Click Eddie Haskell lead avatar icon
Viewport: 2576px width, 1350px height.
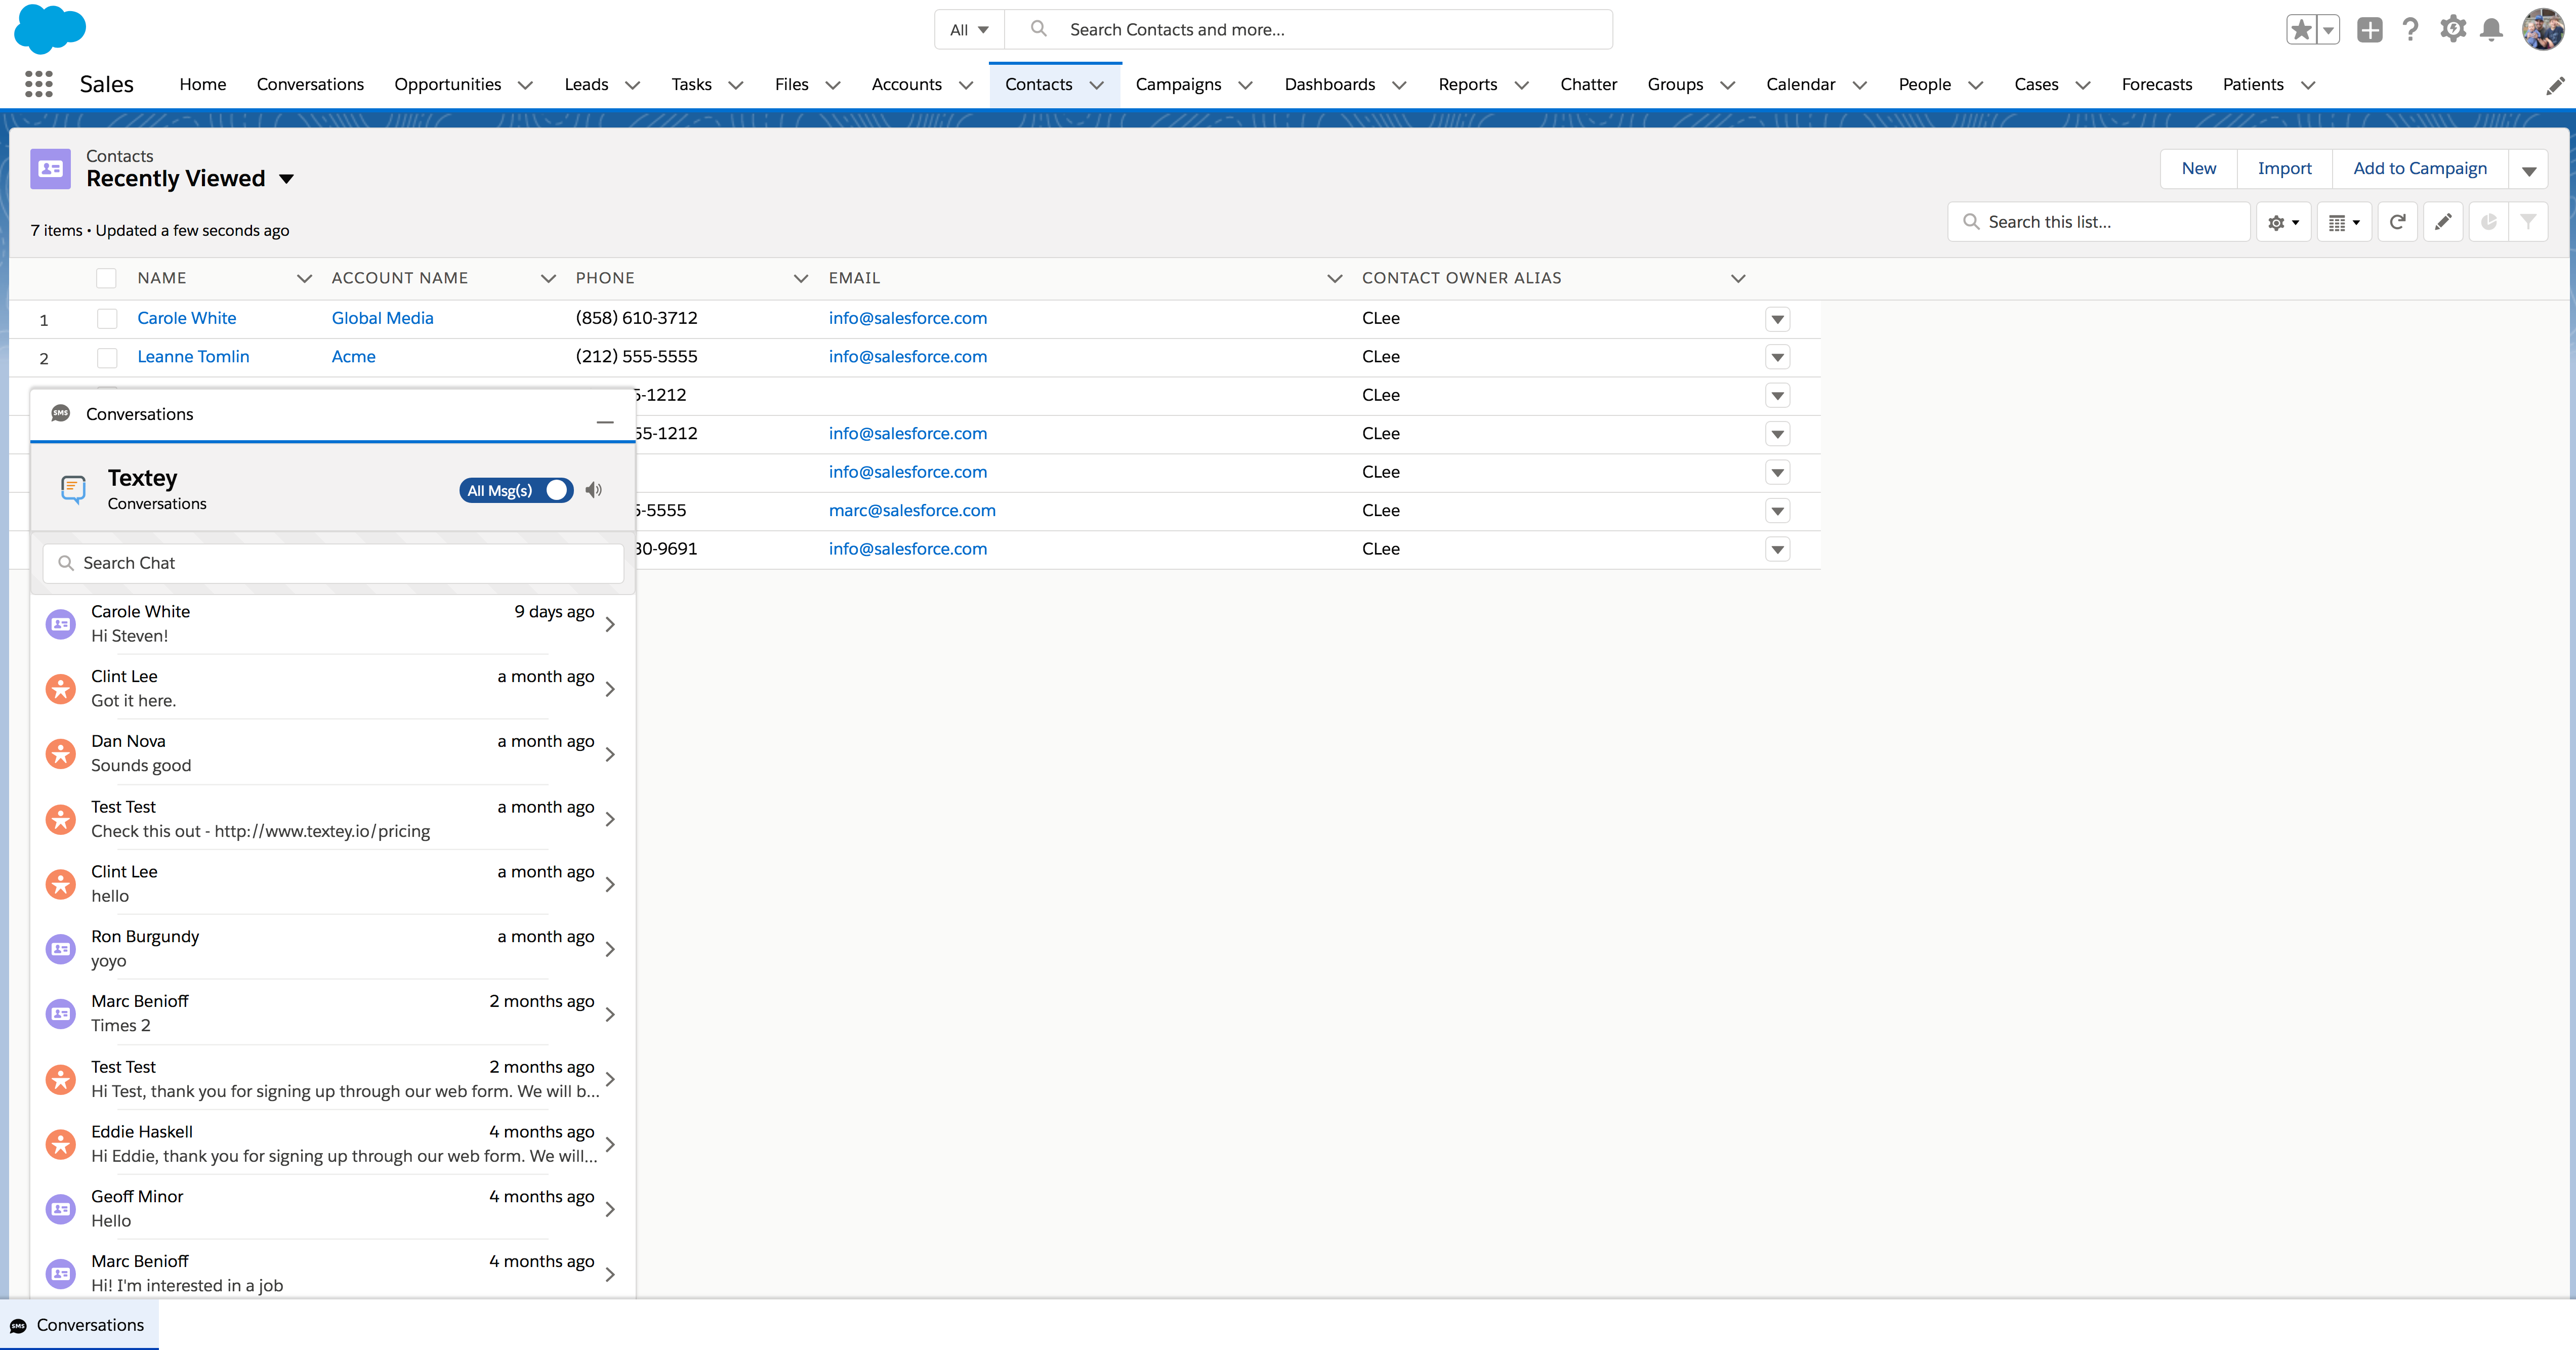[61, 1144]
